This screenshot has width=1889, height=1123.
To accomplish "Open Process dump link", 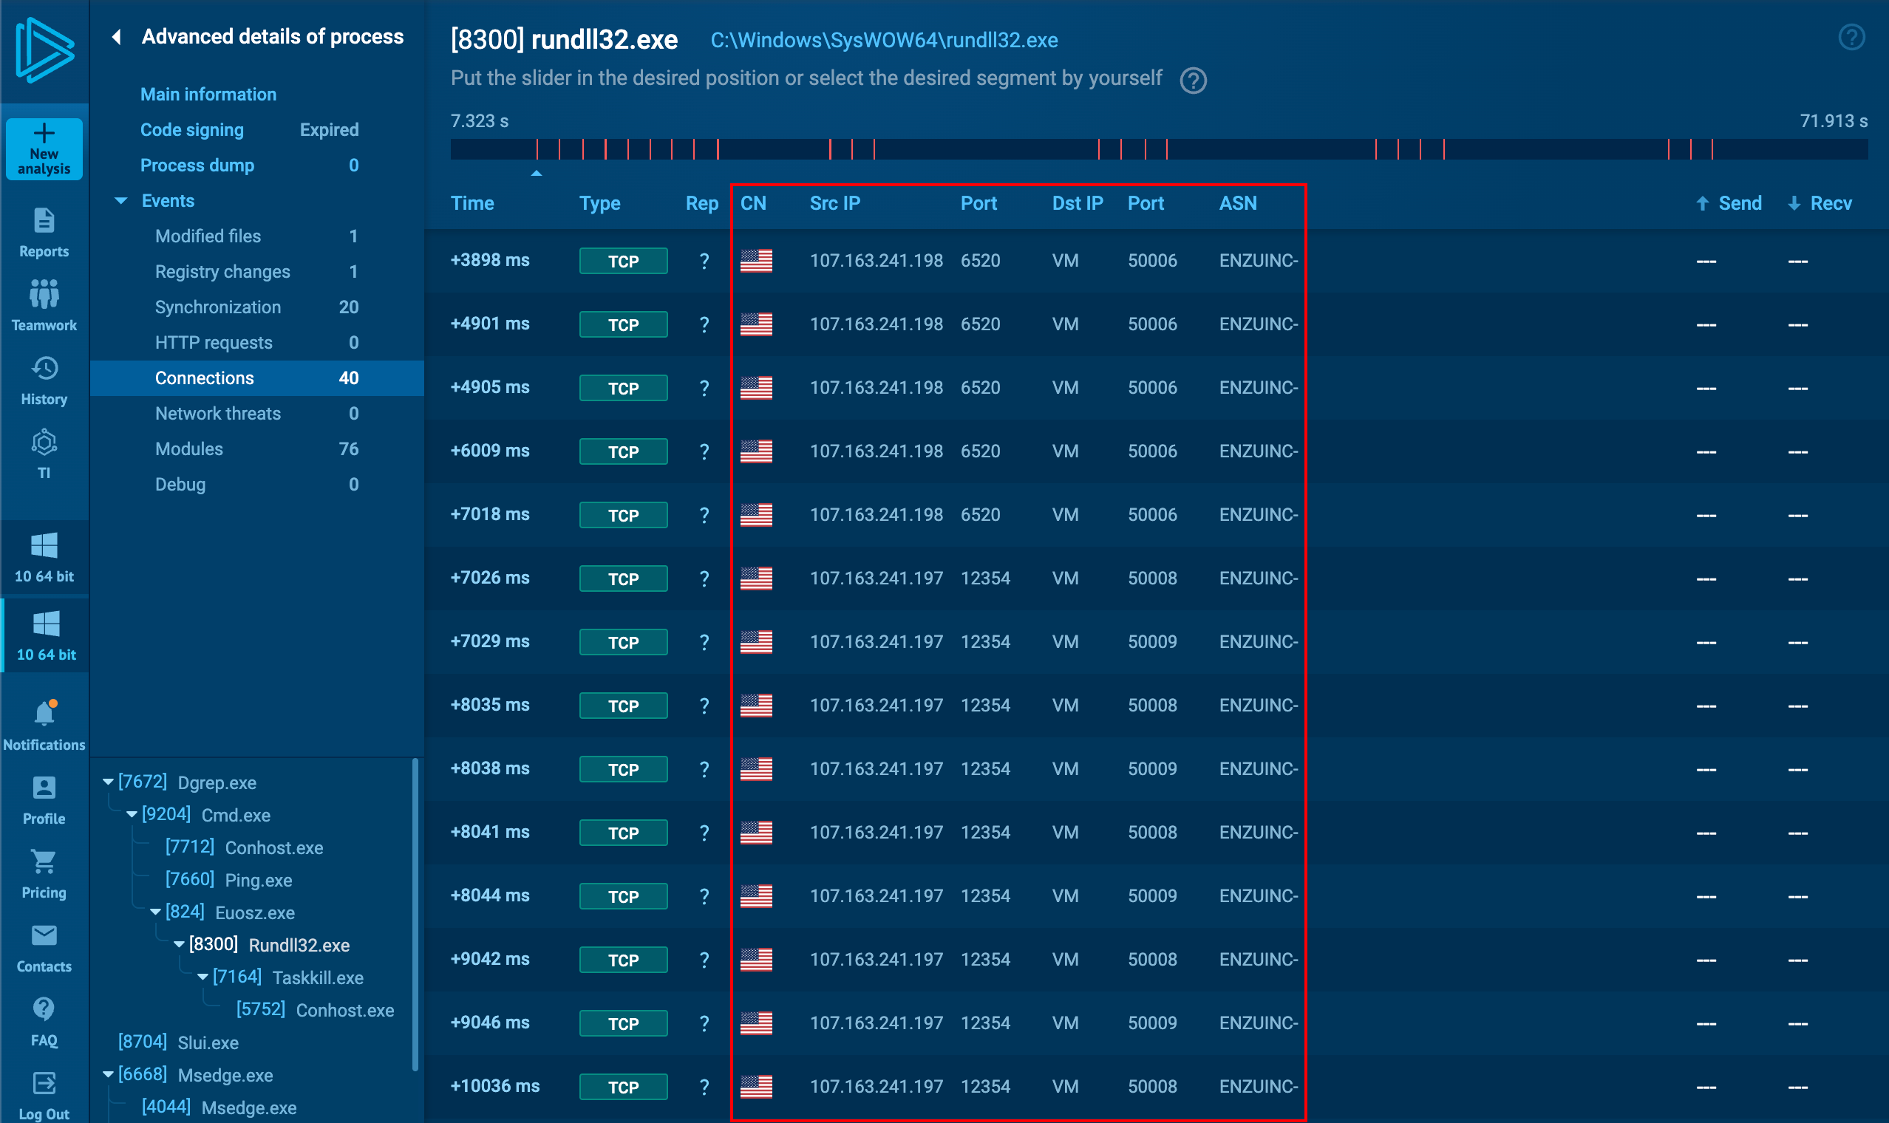I will (197, 165).
